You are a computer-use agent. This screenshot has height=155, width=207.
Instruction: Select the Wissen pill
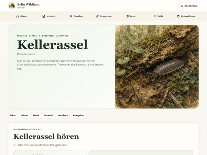pyautogui.click(x=25, y=116)
